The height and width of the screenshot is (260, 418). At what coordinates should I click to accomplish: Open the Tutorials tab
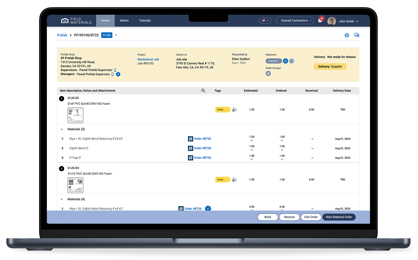(145, 20)
